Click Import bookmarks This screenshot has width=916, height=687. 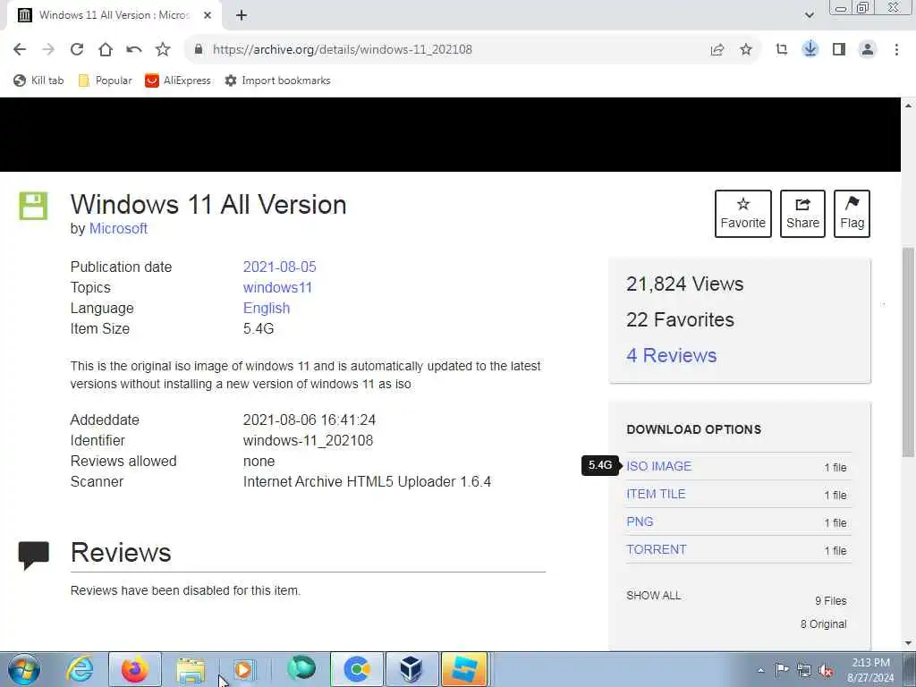[277, 81]
